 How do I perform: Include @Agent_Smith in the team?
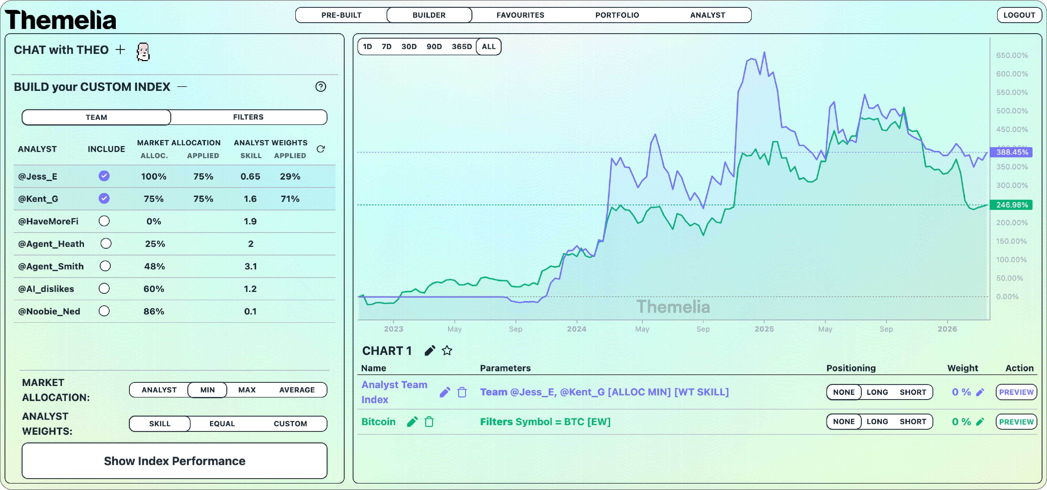(x=105, y=266)
